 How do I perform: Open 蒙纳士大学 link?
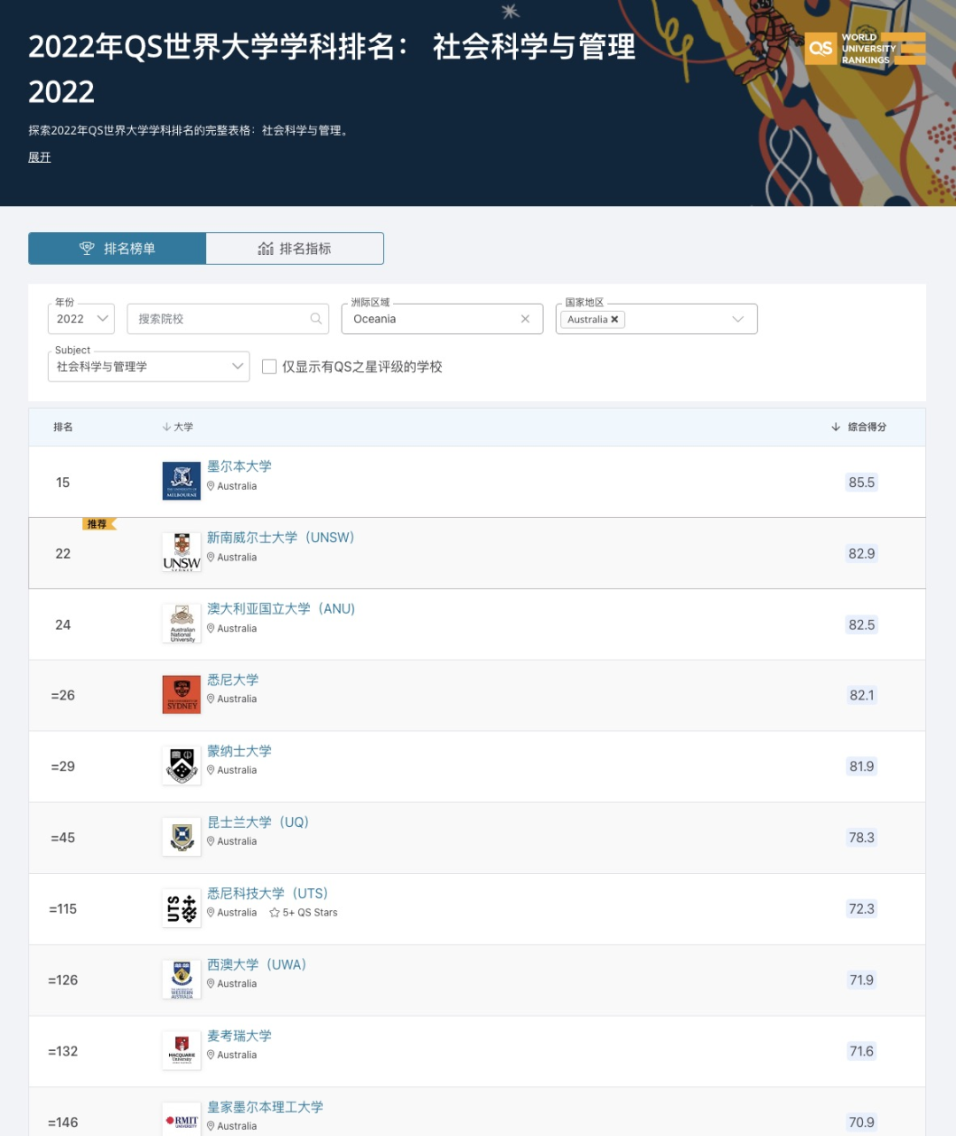pos(239,751)
